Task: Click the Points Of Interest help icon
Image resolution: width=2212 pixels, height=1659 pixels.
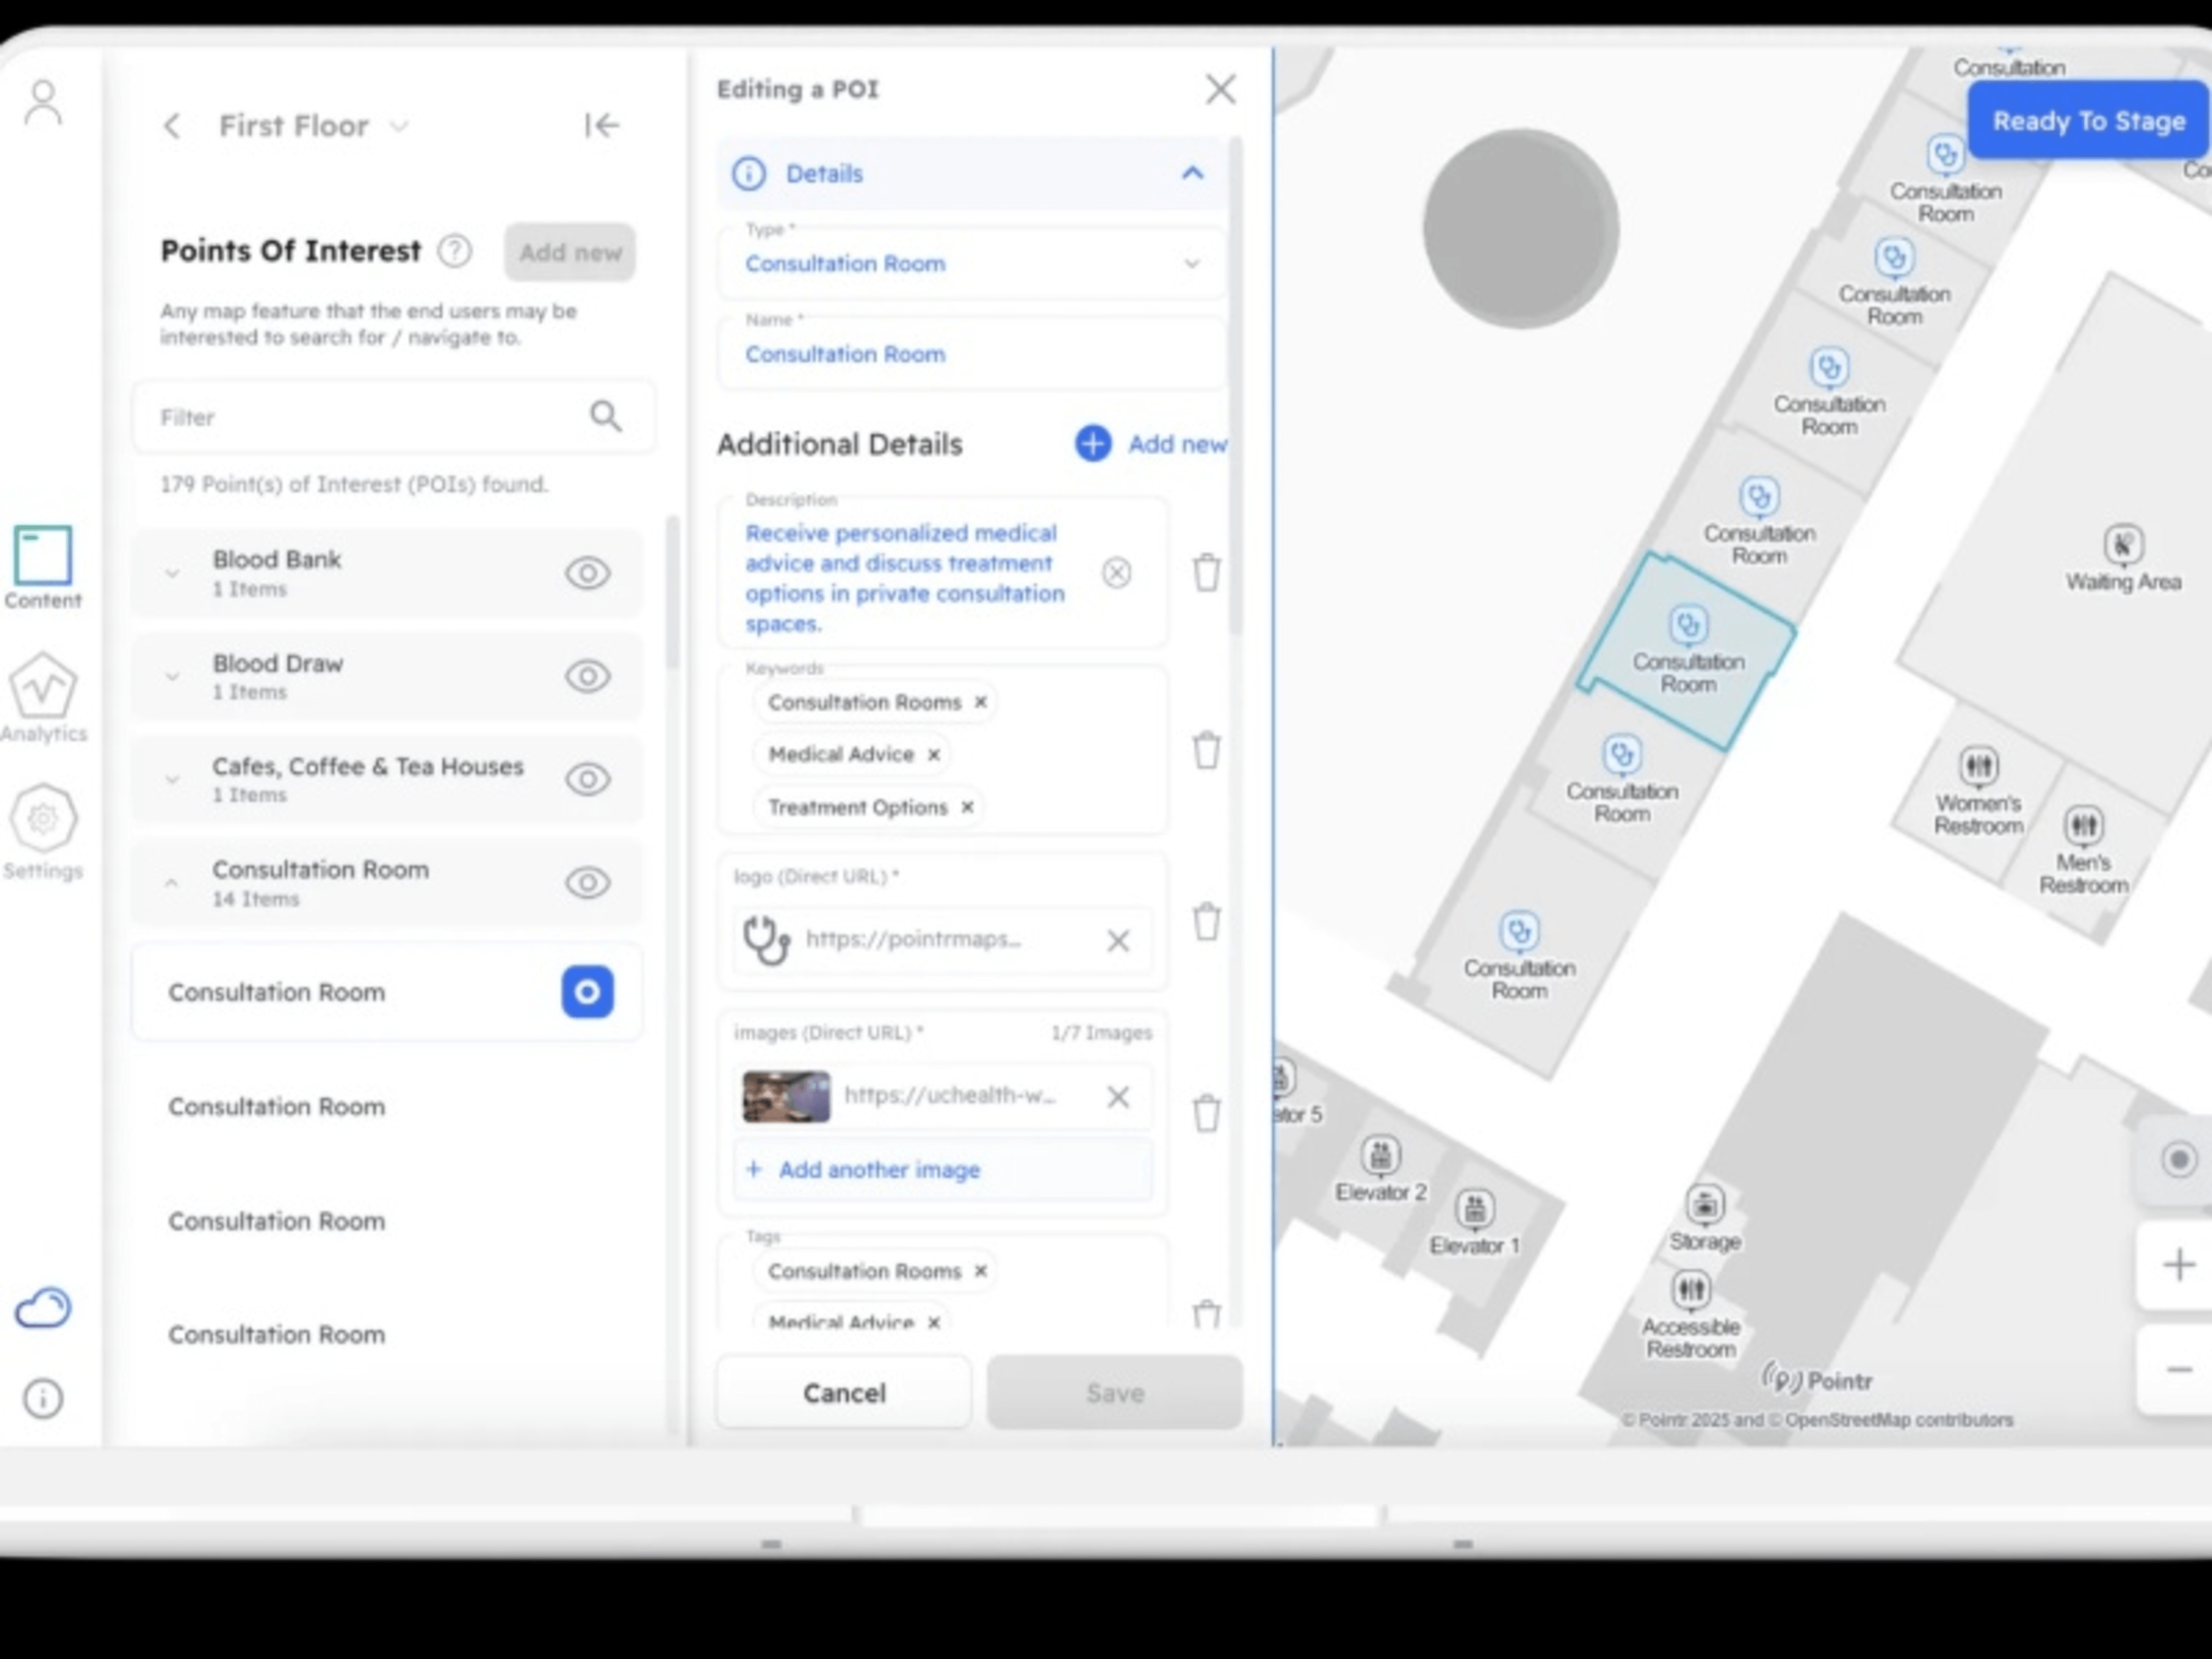Action: (x=455, y=251)
